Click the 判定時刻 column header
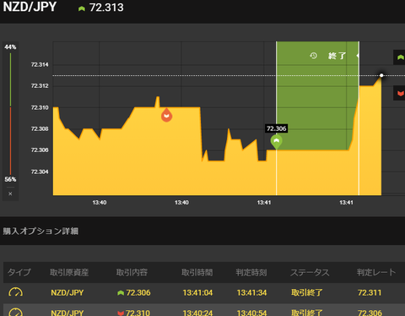Screen dimensions: 405x316 (x=251, y=272)
